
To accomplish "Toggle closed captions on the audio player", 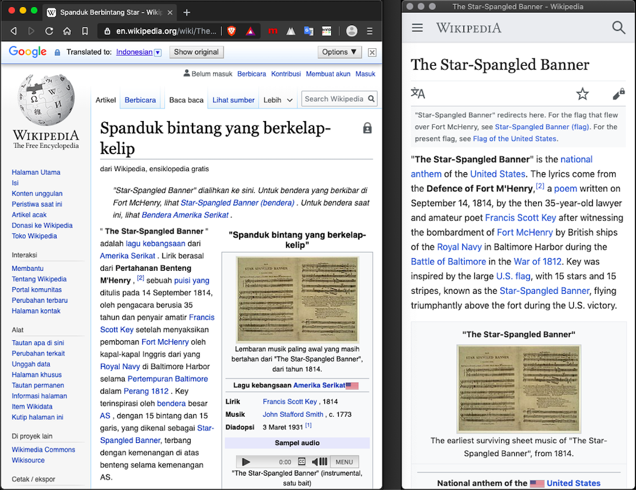I will click(x=302, y=462).
